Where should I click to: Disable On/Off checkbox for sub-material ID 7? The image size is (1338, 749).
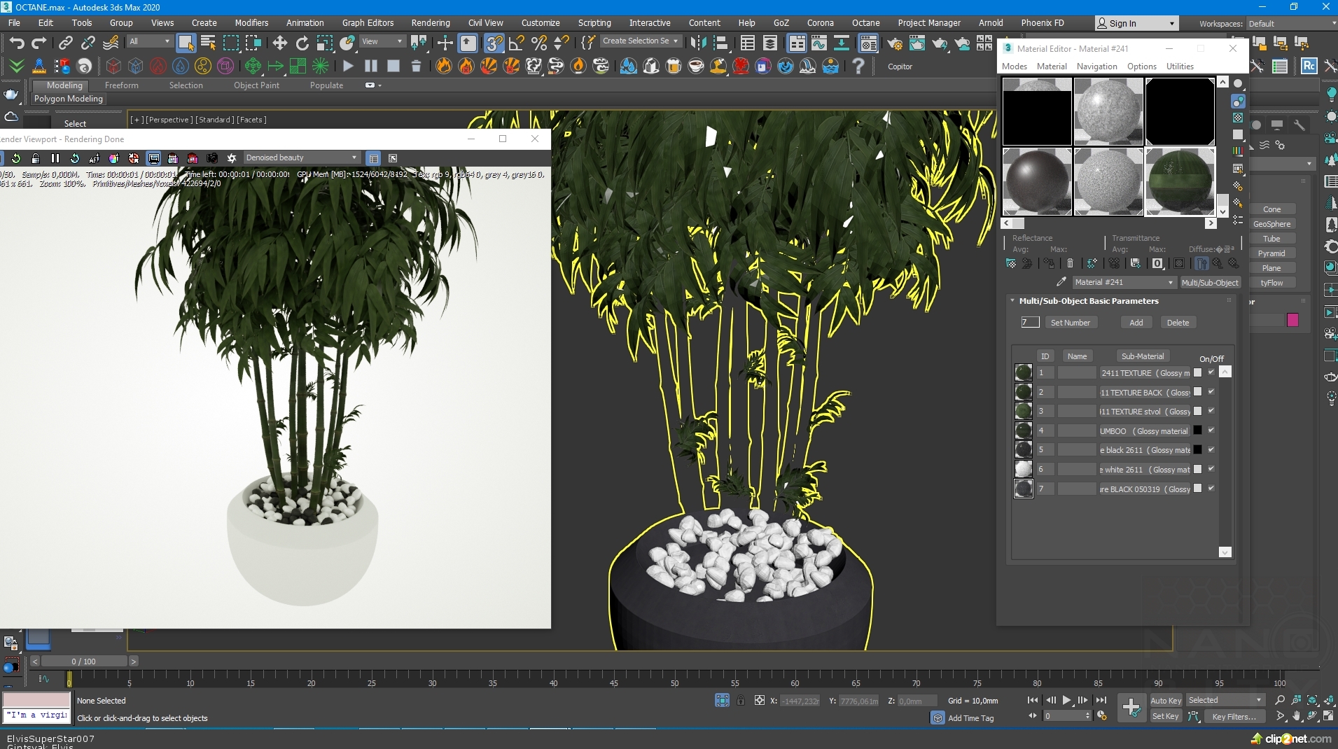(x=1211, y=489)
